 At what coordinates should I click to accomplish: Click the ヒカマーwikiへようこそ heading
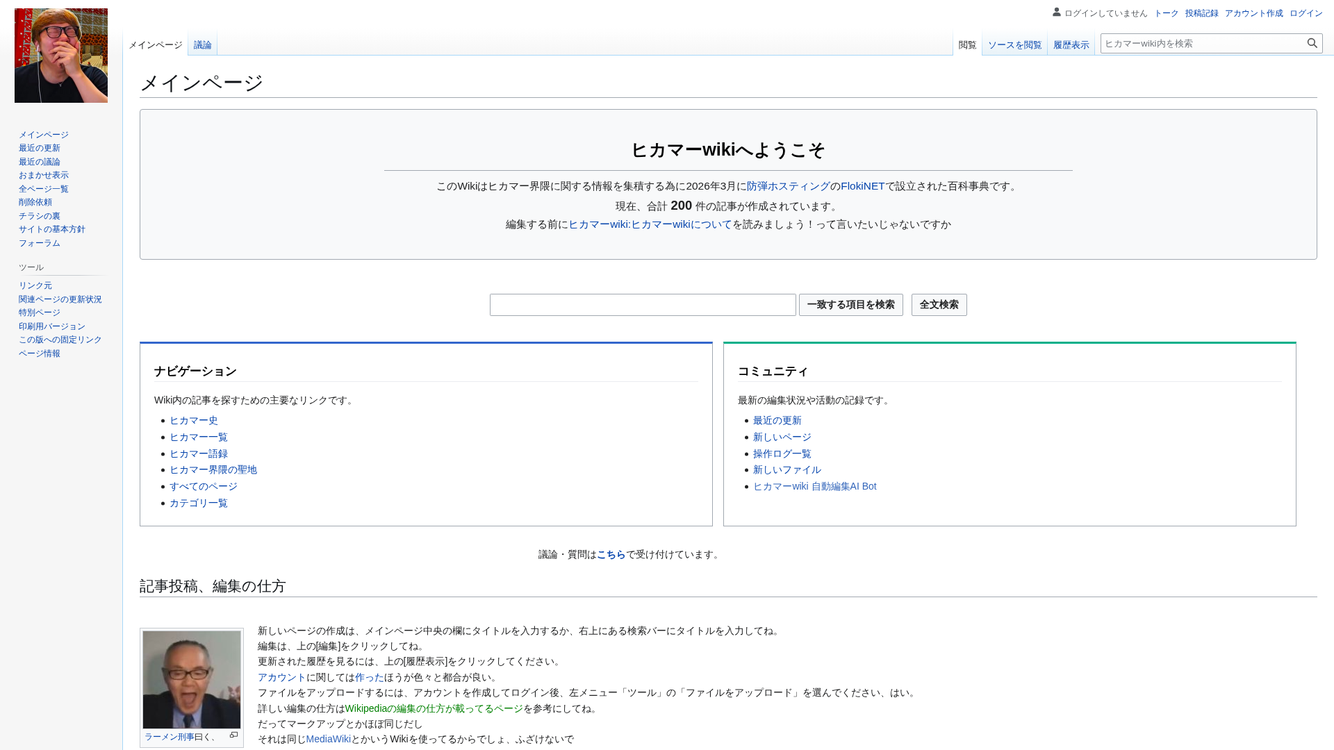[x=728, y=150]
